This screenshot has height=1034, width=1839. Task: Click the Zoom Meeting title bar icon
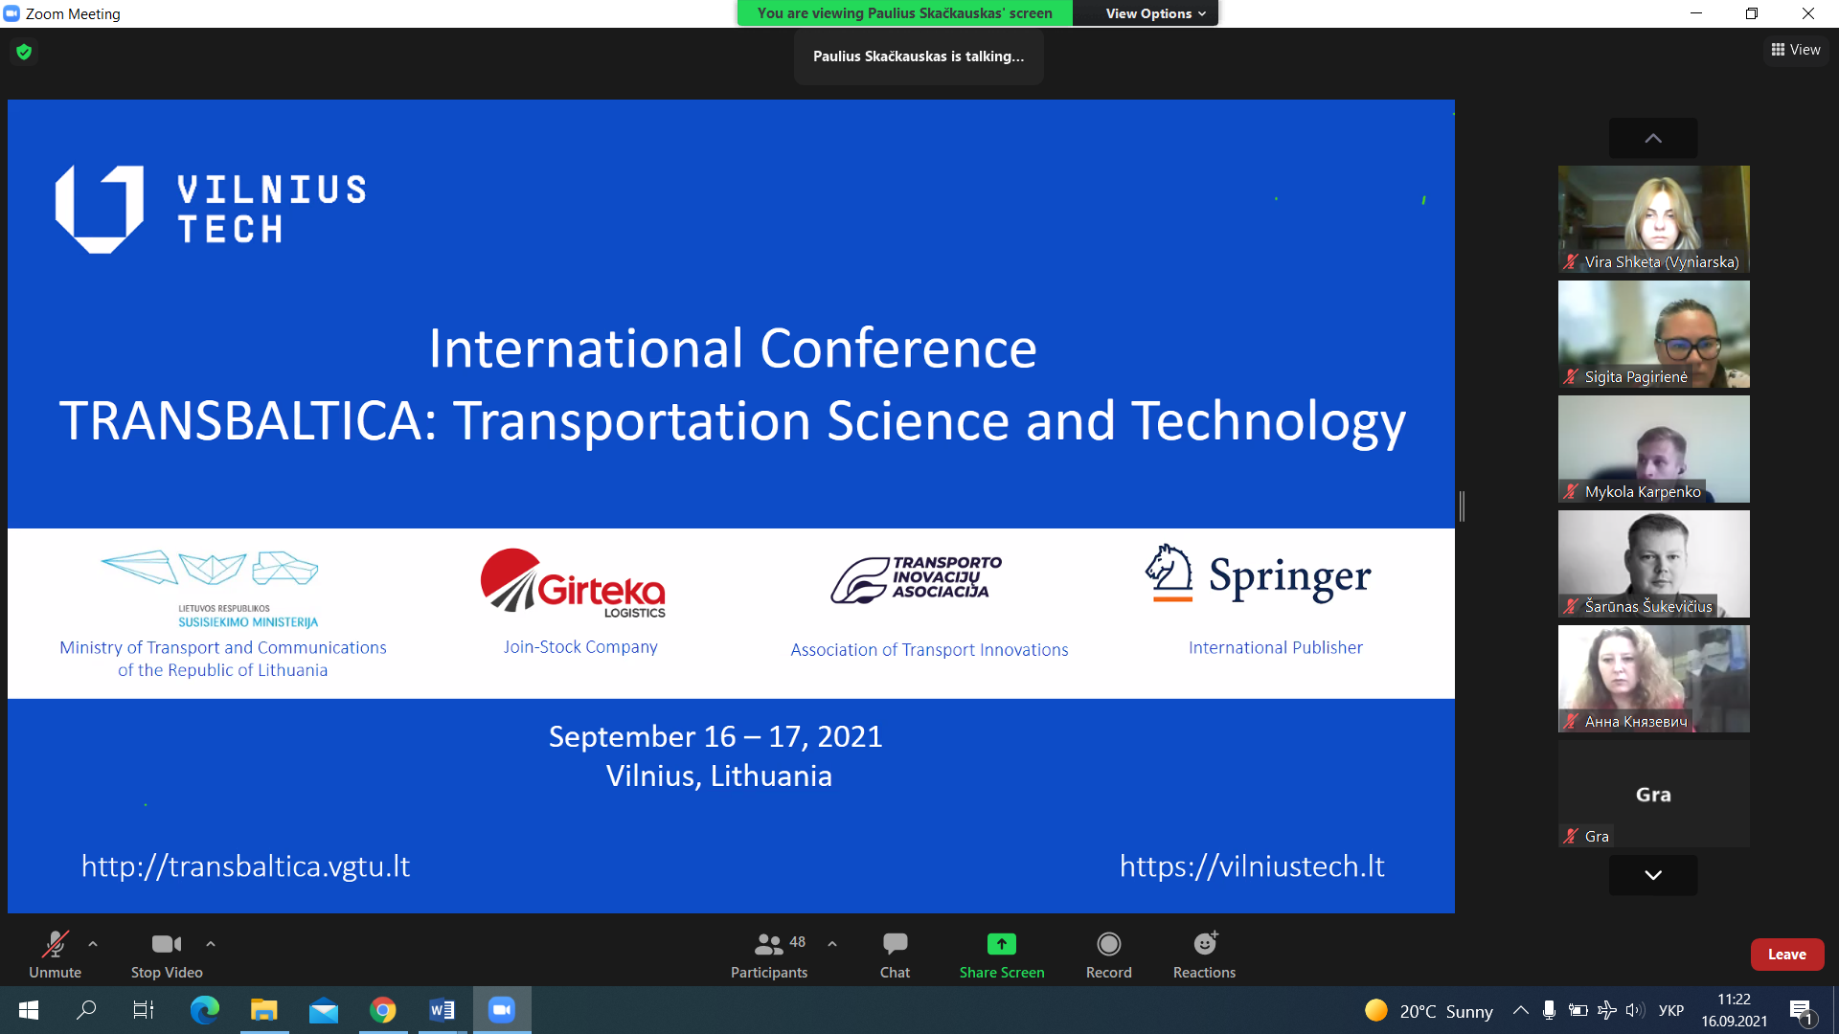[11, 13]
